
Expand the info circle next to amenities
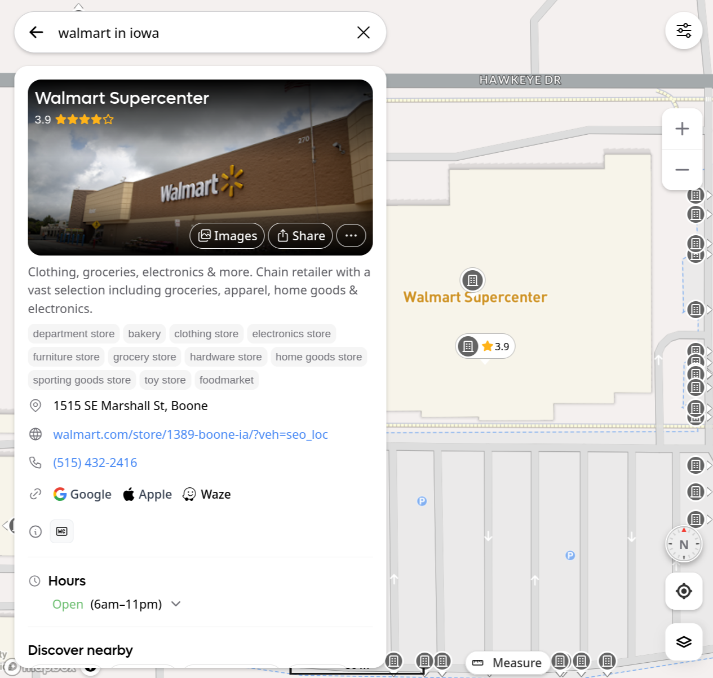point(36,531)
